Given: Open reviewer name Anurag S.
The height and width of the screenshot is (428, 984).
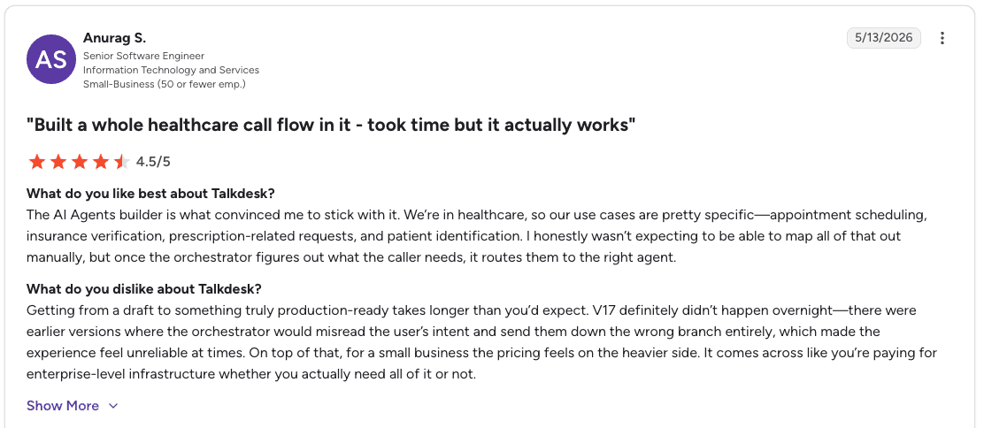Looking at the screenshot, I should pyautogui.click(x=114, y=38).
